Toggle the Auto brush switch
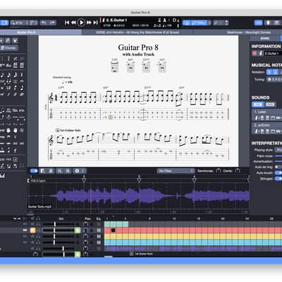 click(x=278, y=173)
